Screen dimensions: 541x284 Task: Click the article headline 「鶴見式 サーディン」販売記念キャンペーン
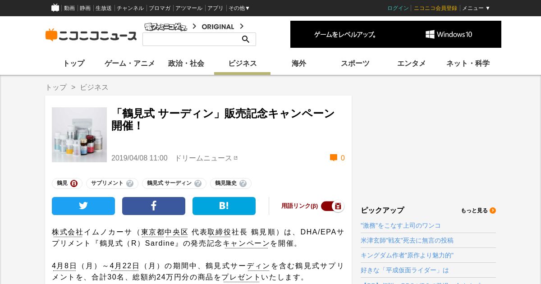click(223, 119)
